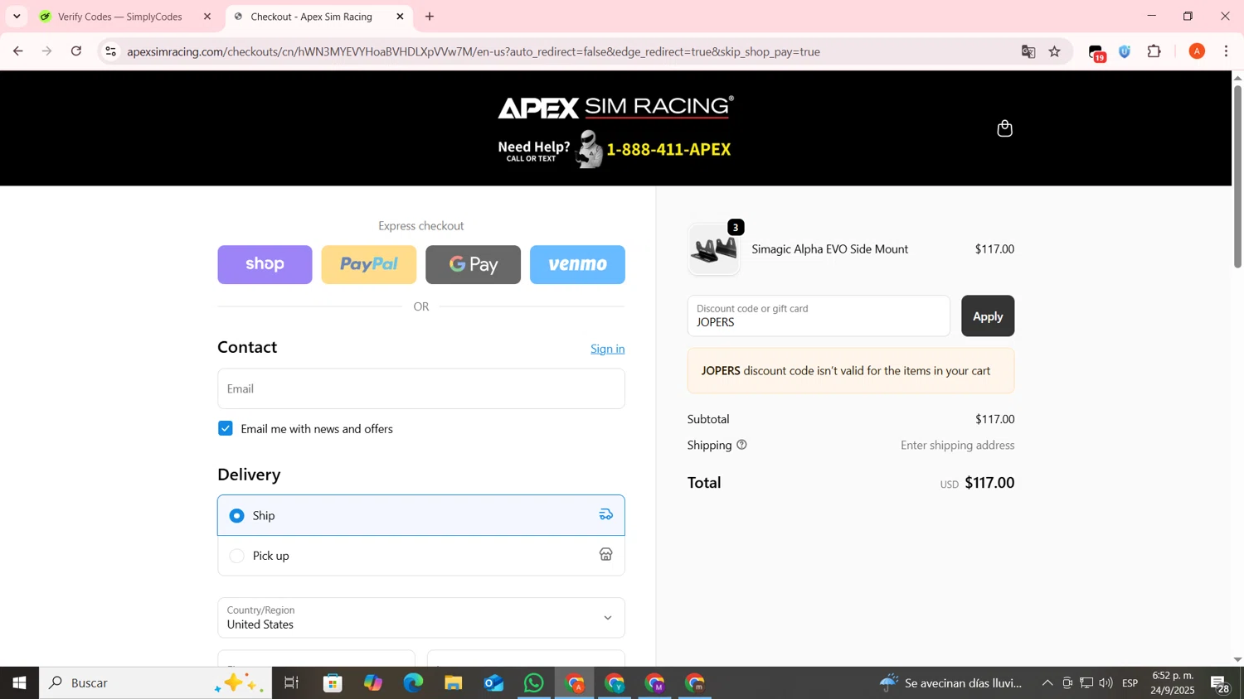Open the tab search dropdown arrow

[x=17, y=17]
